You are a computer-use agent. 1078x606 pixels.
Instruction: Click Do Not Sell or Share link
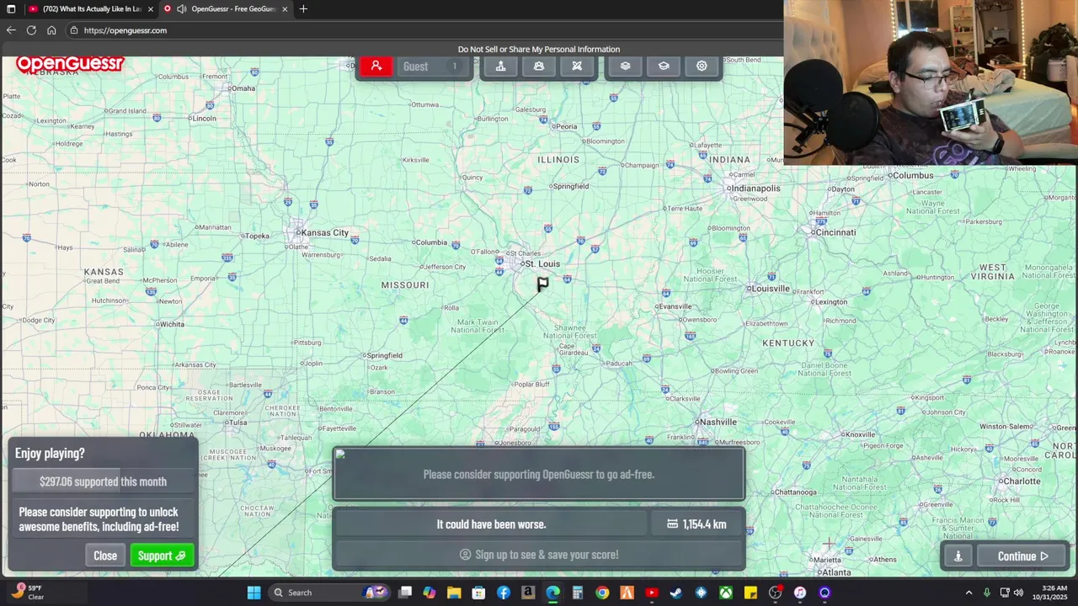(x=539, y=49)
